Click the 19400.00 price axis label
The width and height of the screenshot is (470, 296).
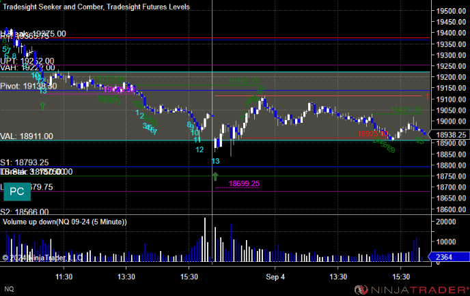(451, 33)
